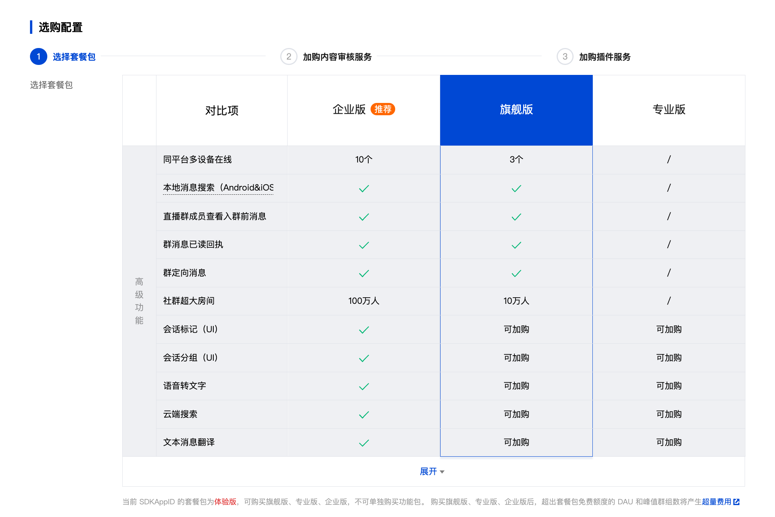This screenshot has height=517, width=775.
Task: Click 旗舰版 可加购 for 云端搜索
Action: (516, 414)
